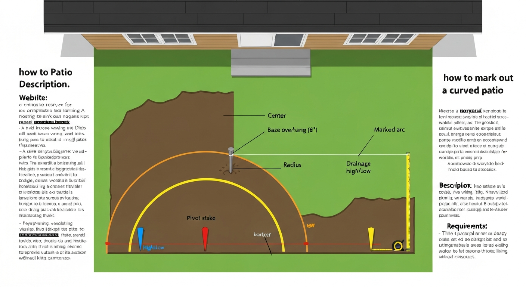This screenshot has width=526, height=287.
Task: Click the right house window
Action: click(x=381, y=39)
